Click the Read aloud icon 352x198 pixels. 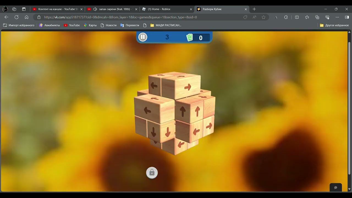(x=254, y=17)
